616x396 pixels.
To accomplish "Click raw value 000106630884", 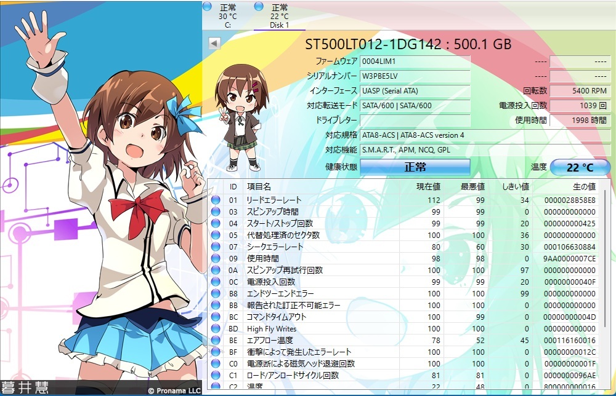I will (x=570, y=247).
